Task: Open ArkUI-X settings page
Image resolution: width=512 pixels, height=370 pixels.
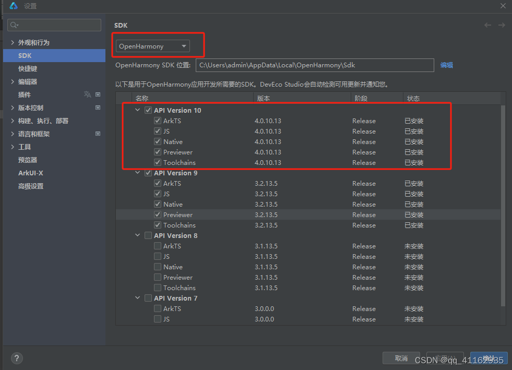Action: [31, 173]
